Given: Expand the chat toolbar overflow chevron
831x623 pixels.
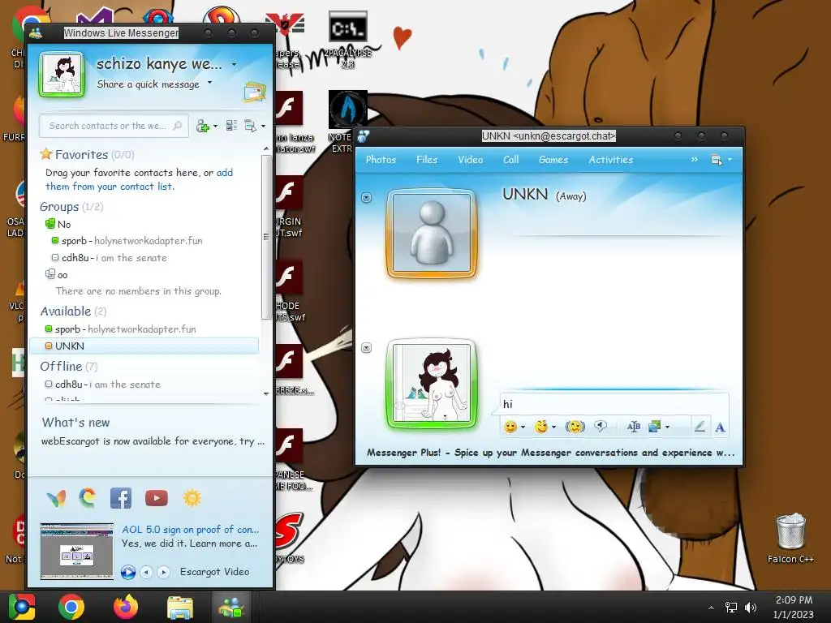Looking at the screenshot, I should point(695,160).
